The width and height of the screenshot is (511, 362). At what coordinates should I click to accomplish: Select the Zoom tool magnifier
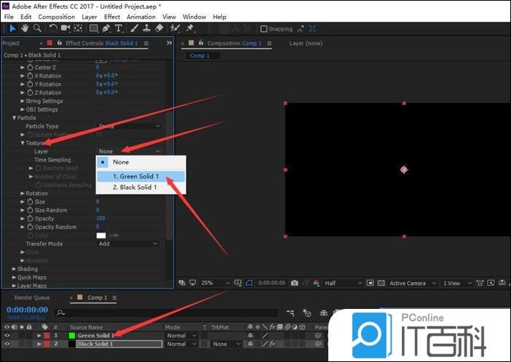click(37, 28)
